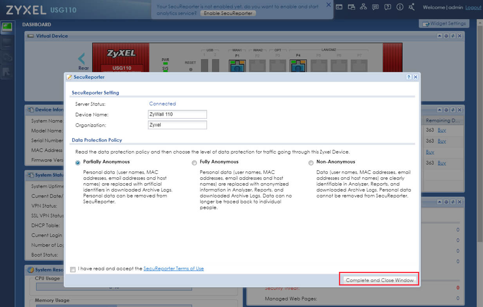Screen dimensions: 483x307
Task: Open the Help question-mark icon in header
Action: 387,7
